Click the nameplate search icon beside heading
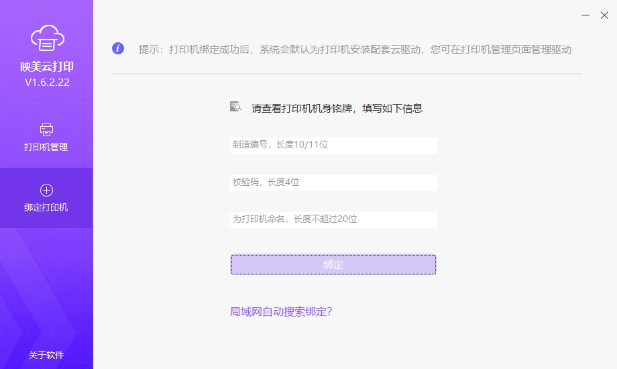The image size is (617, 369). (x=235, y=107)
